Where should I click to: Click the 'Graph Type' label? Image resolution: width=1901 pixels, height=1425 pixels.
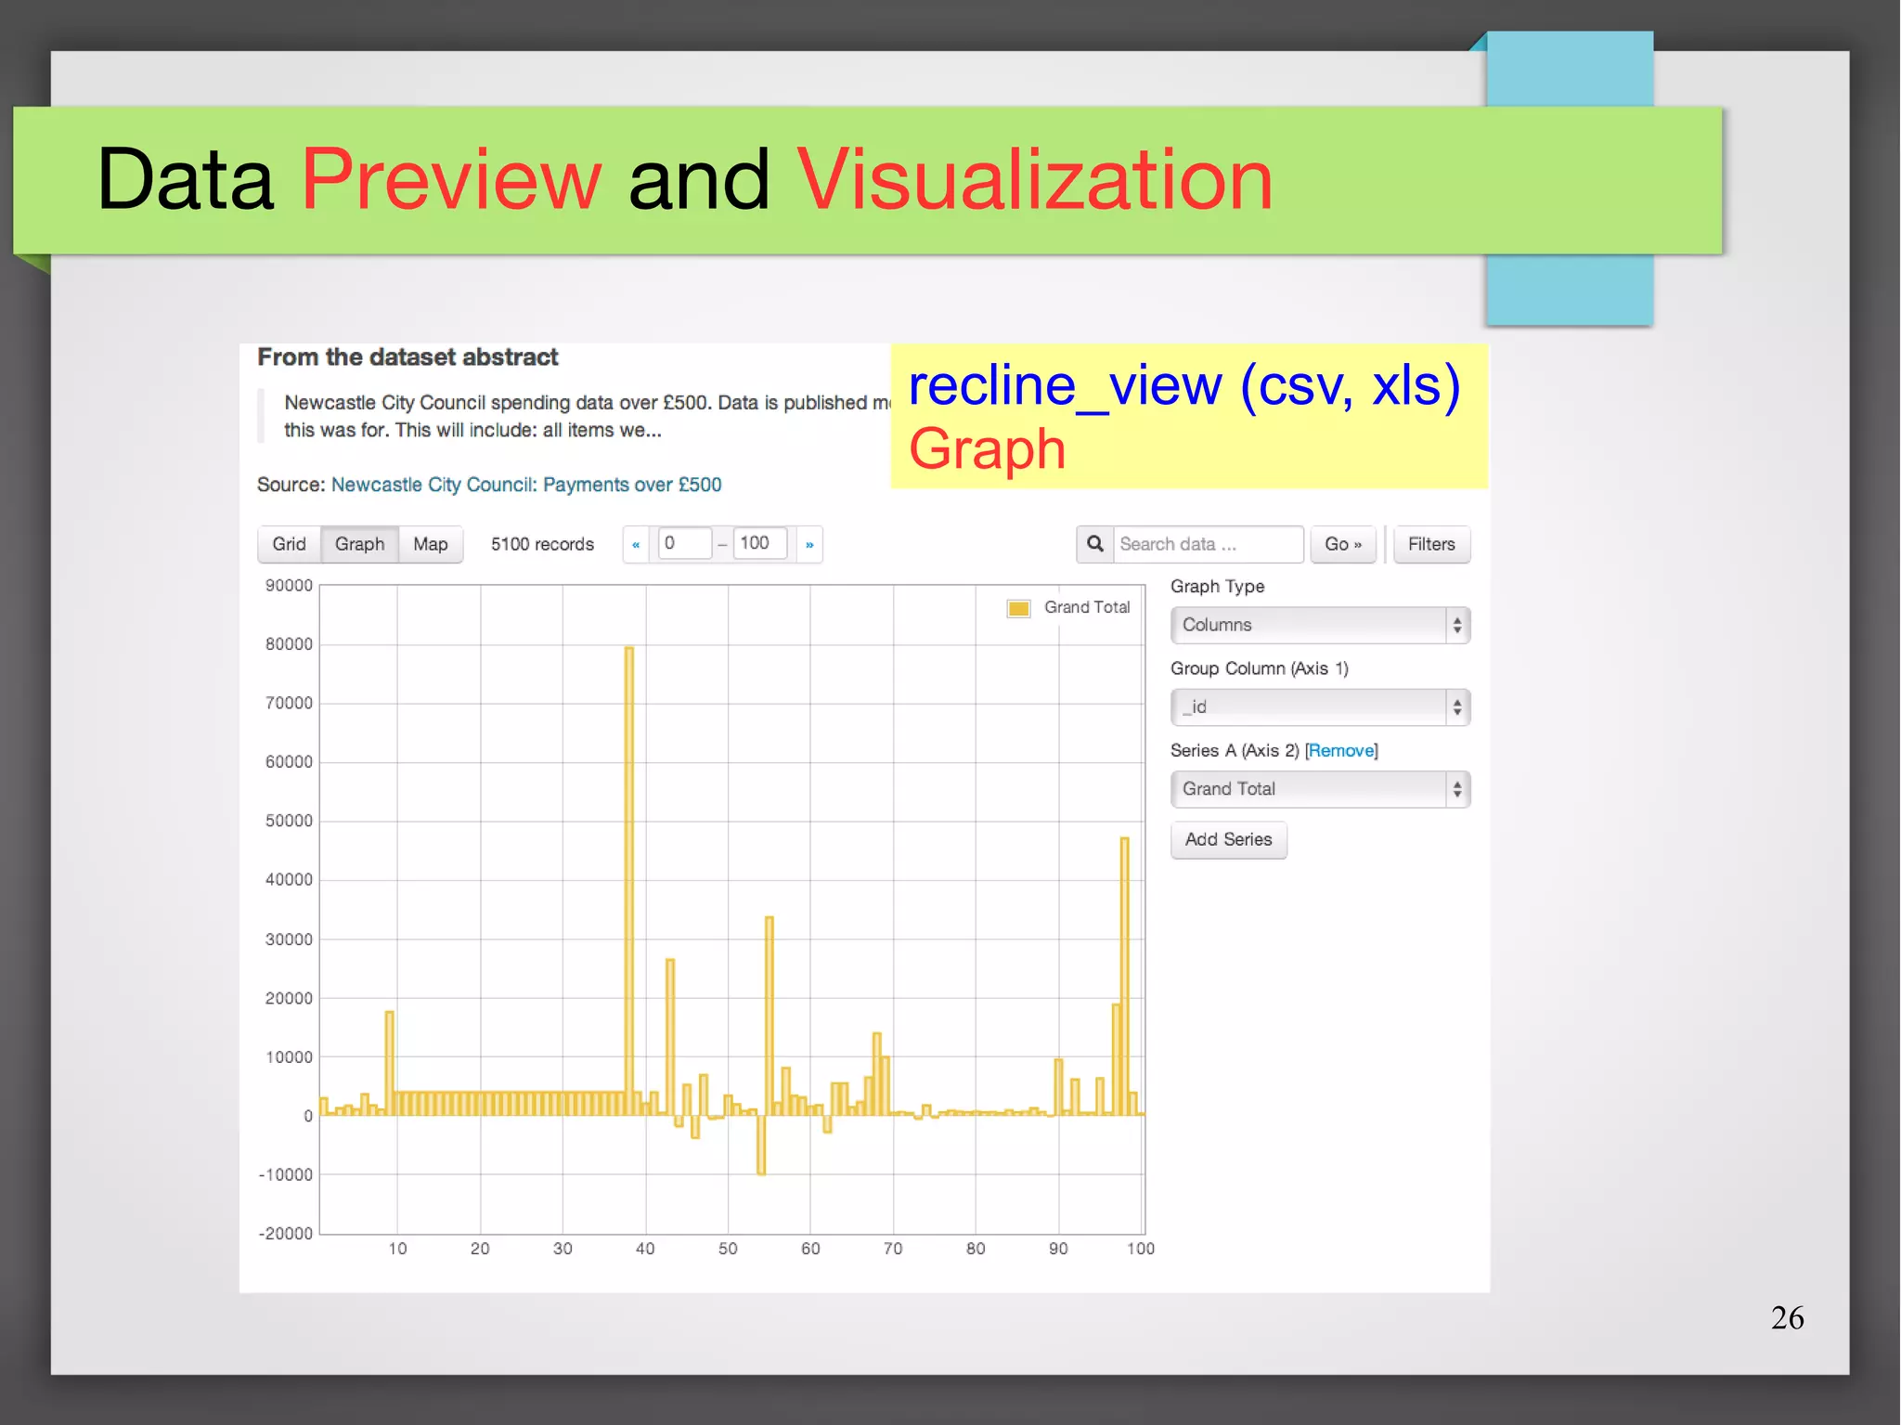click(1217, 587)
